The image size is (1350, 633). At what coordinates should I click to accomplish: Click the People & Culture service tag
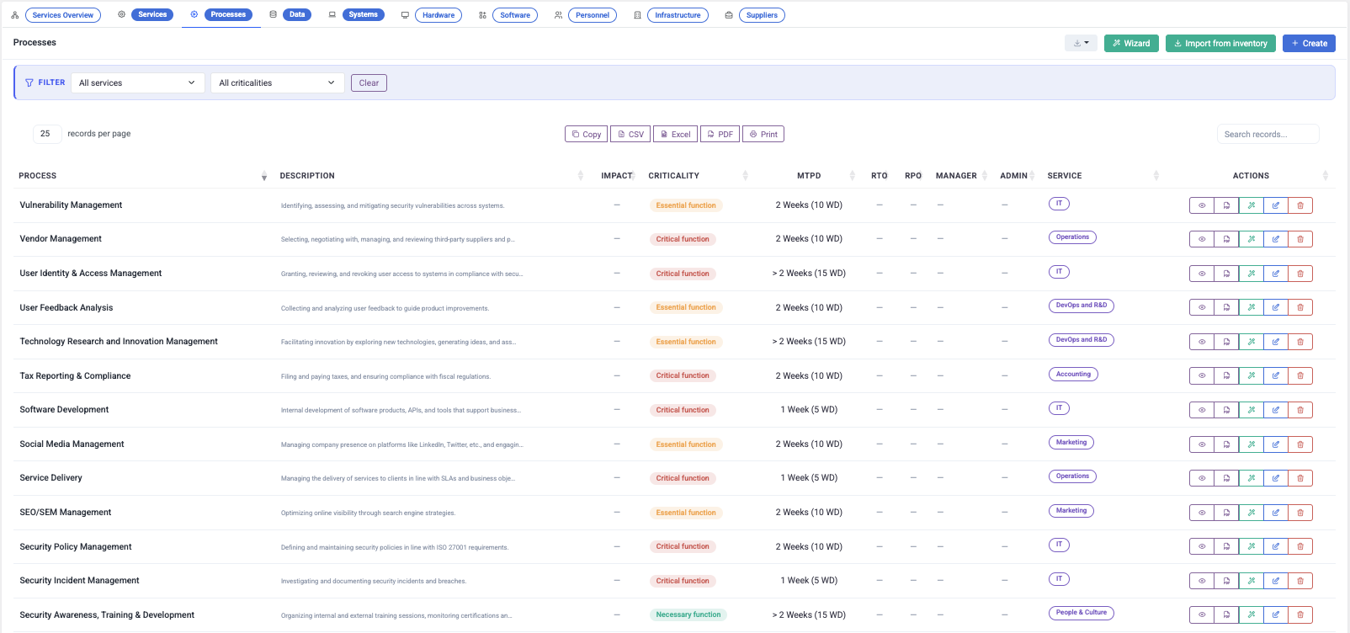1082,613
